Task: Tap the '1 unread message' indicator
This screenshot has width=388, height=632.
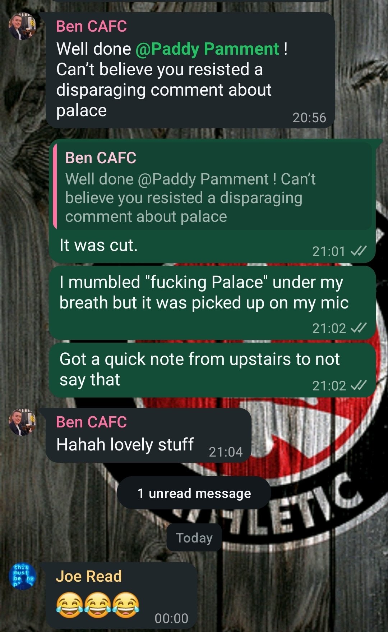Action: click(x=194, y=493)
